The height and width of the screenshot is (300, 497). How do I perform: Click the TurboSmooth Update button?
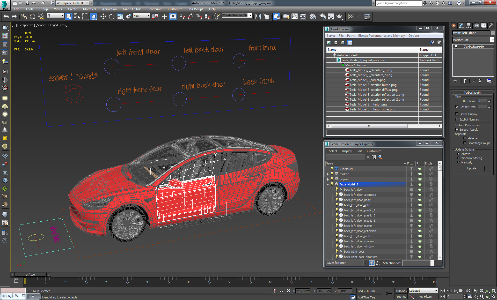pos(472,168)
